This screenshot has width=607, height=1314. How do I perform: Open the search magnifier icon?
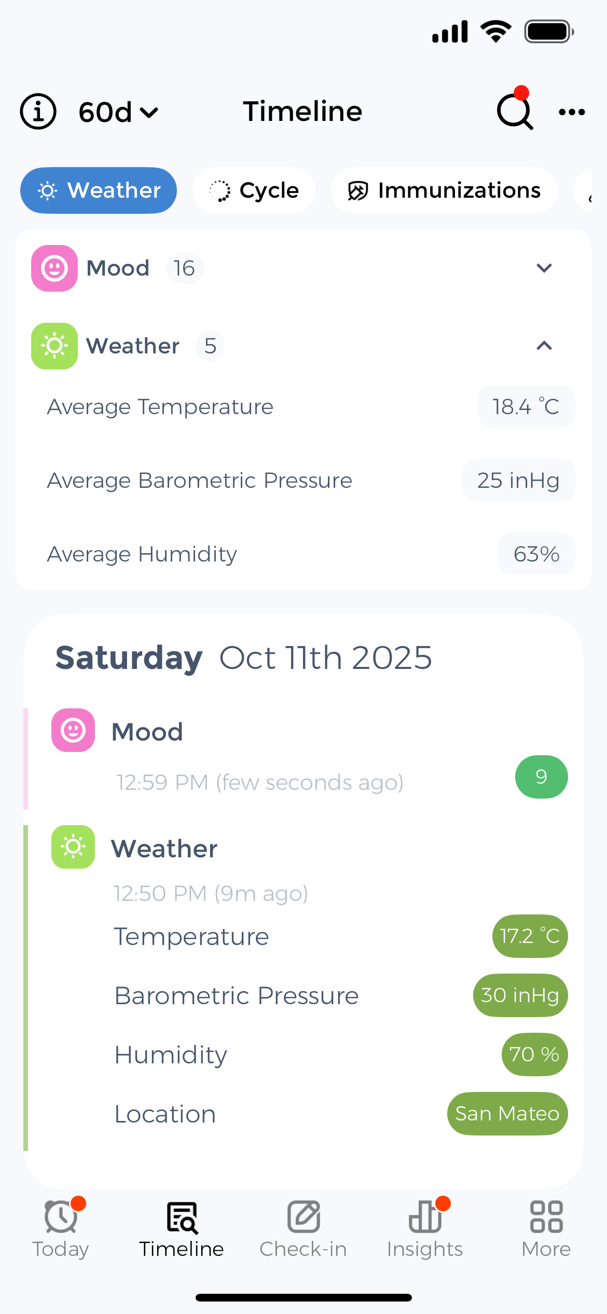[514, 112]
